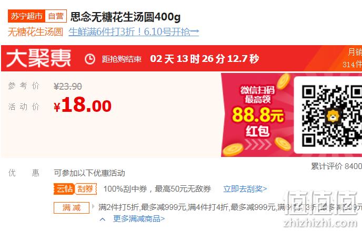Open 更多满减商品 link
Viewport: 362px width, 232px height.
tap(139, 219)
